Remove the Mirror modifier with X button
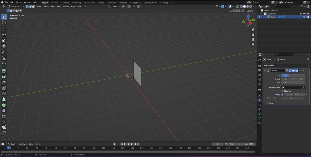The height and width of the screenshot is (157, 311). click(x=303, y=70)
